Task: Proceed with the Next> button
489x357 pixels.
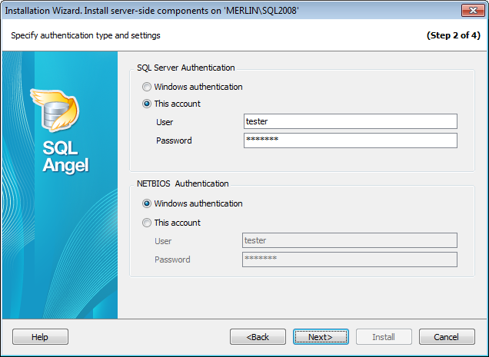Action: pos(321,337)
